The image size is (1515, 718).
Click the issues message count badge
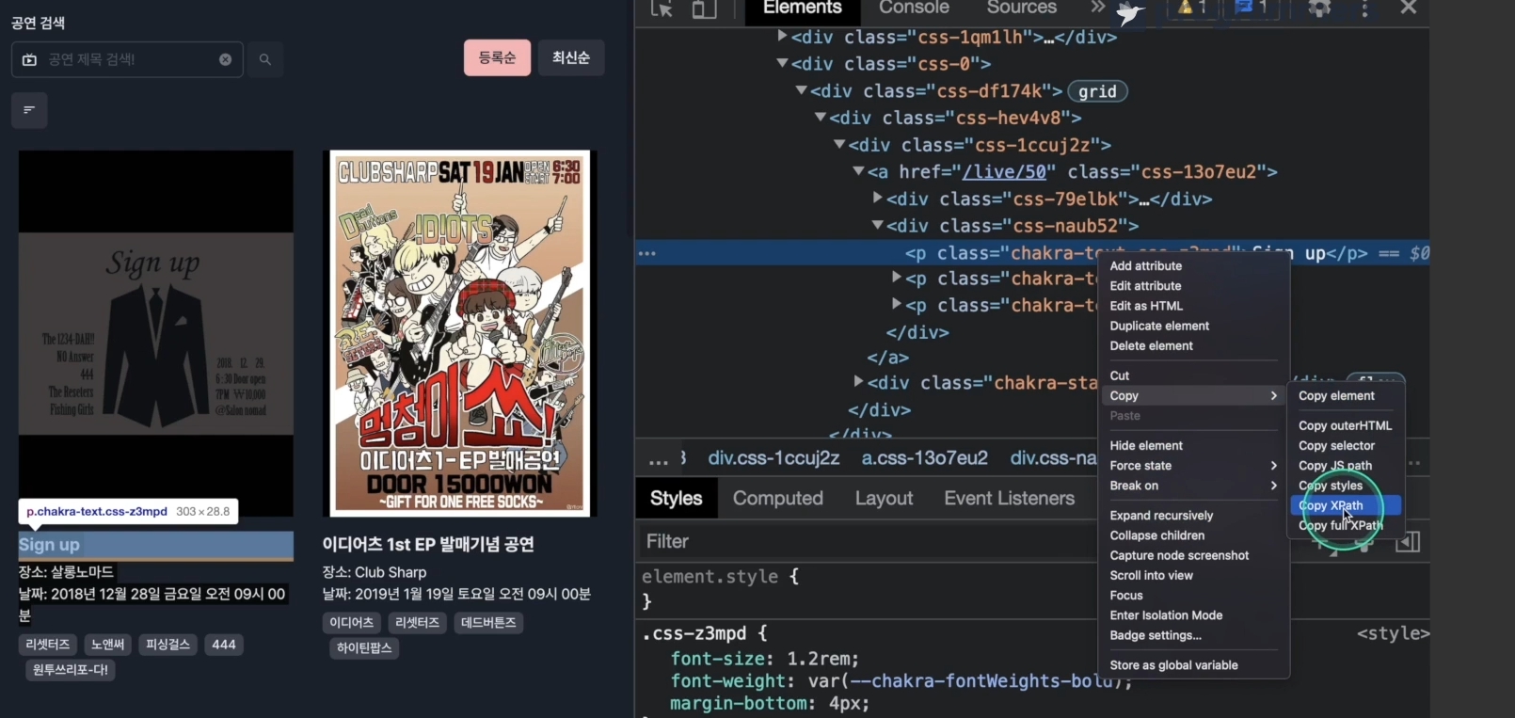[1251, 8]
